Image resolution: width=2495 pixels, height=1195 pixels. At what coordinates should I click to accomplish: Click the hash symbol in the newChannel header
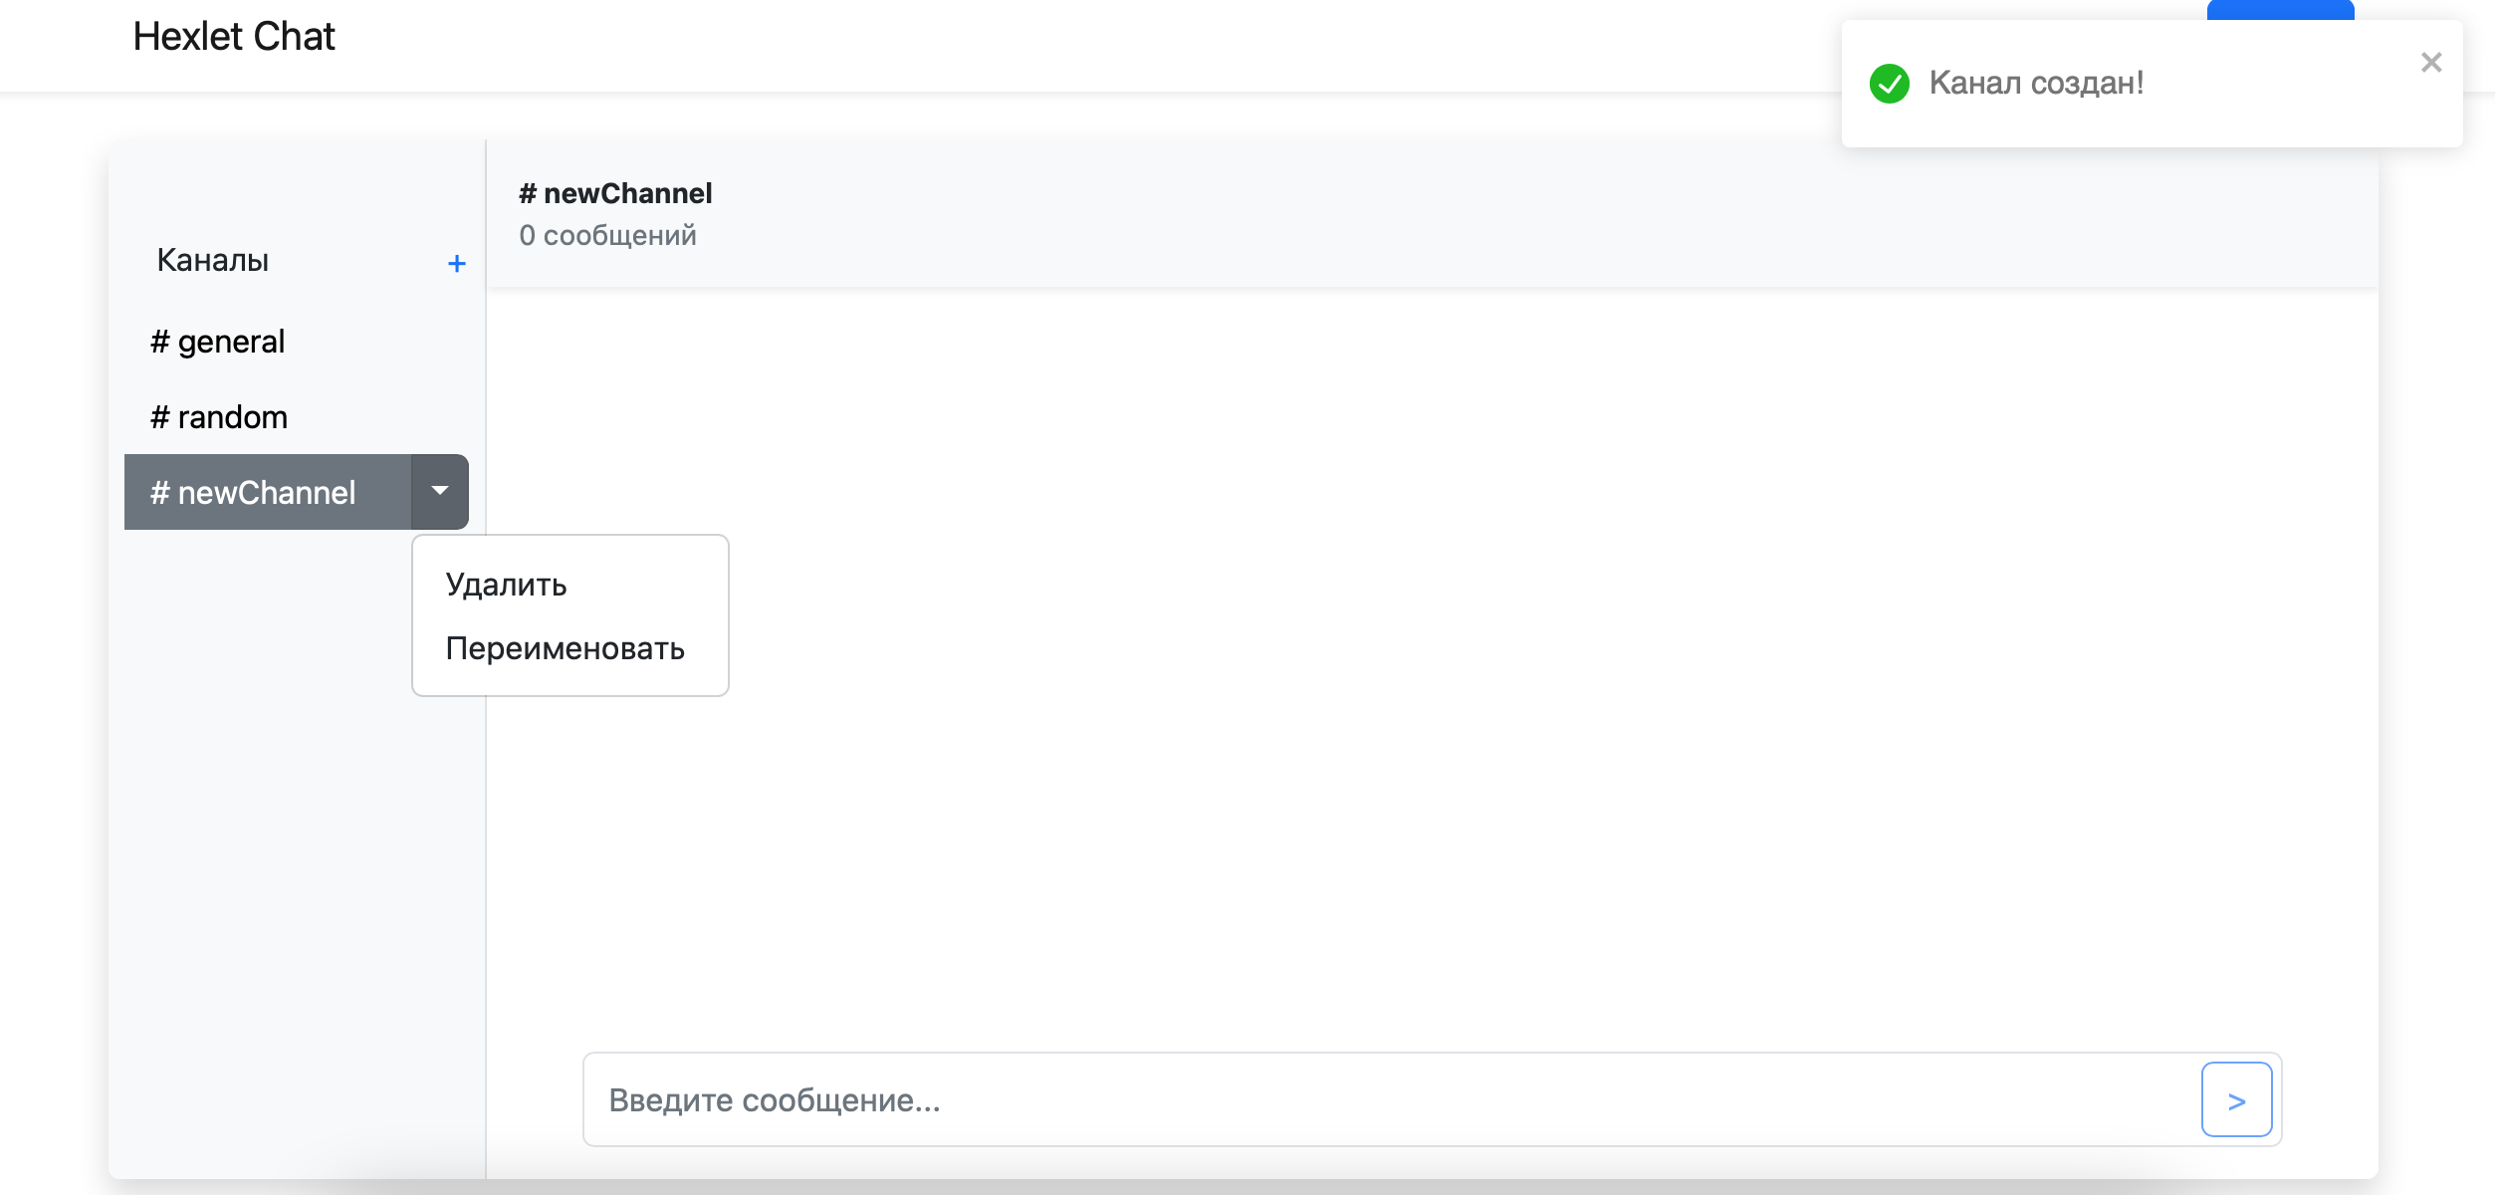[x=529, y=192]
